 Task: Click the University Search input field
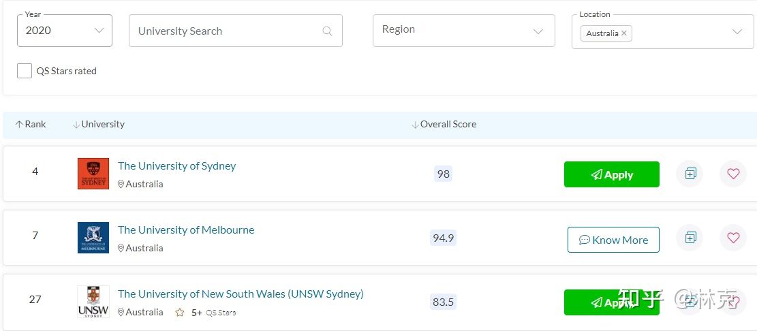click(x=236, y=31)
